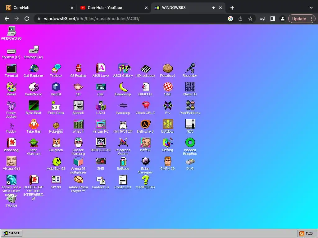Open MANIFESTO question mark icon
The height and width of the screenshot is (238, 318).
click(145, 182)
